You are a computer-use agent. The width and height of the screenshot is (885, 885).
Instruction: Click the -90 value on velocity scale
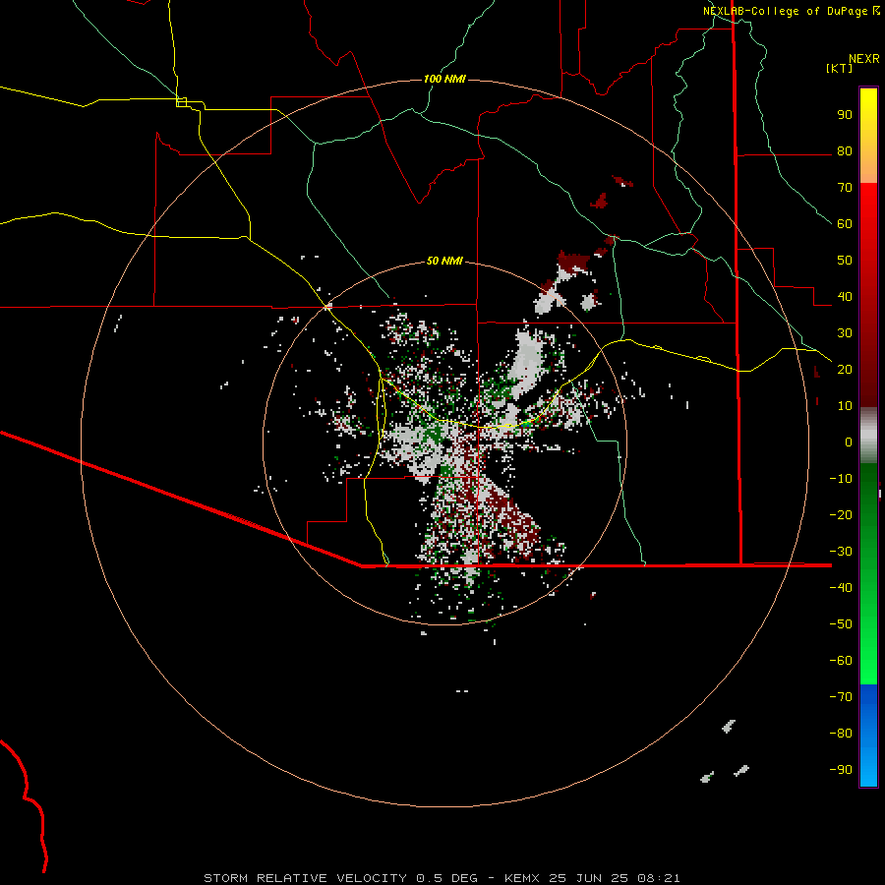[x=841, y=770]
